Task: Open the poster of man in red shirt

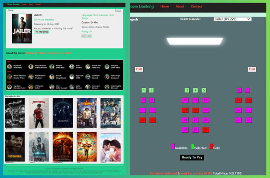Action: 39,113
